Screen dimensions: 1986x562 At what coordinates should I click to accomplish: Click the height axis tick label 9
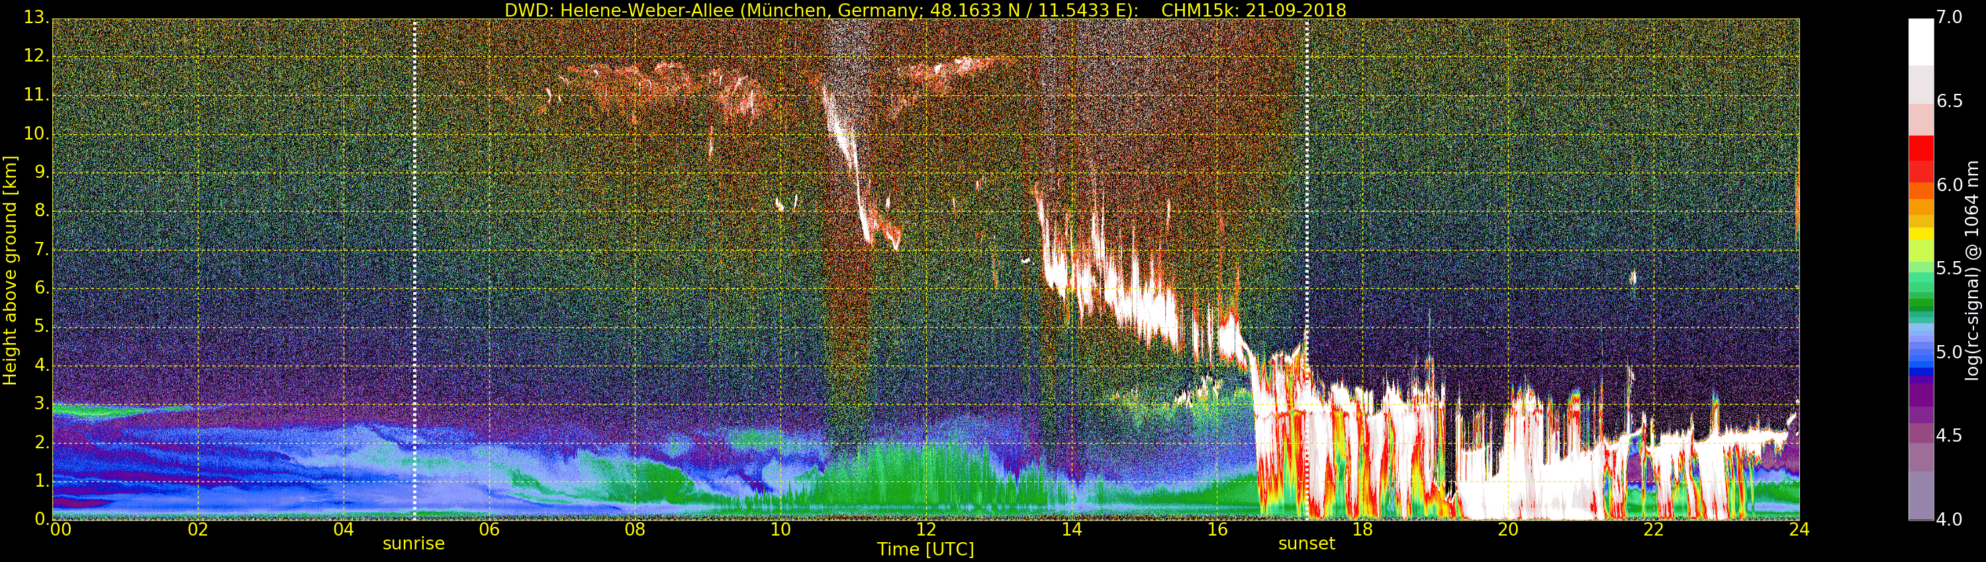pyautogui.click(x=42, y=172)
